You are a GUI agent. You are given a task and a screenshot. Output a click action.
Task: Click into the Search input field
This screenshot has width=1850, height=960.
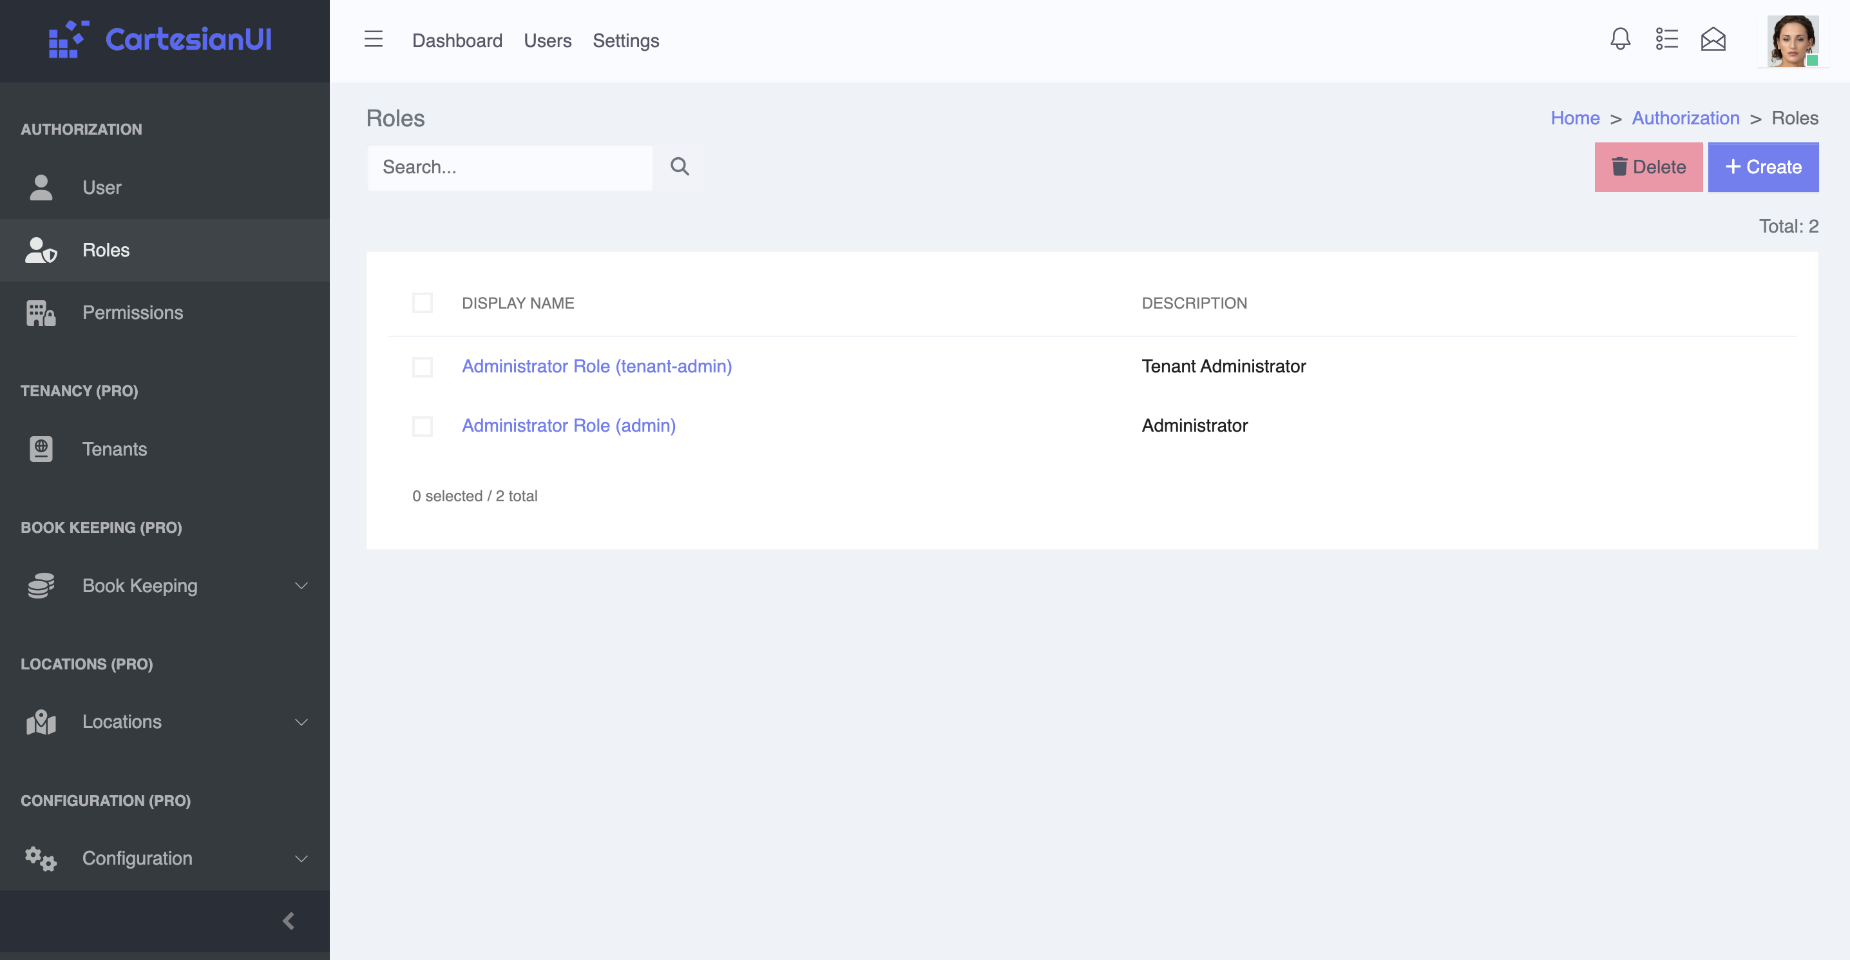pos(510,168)
